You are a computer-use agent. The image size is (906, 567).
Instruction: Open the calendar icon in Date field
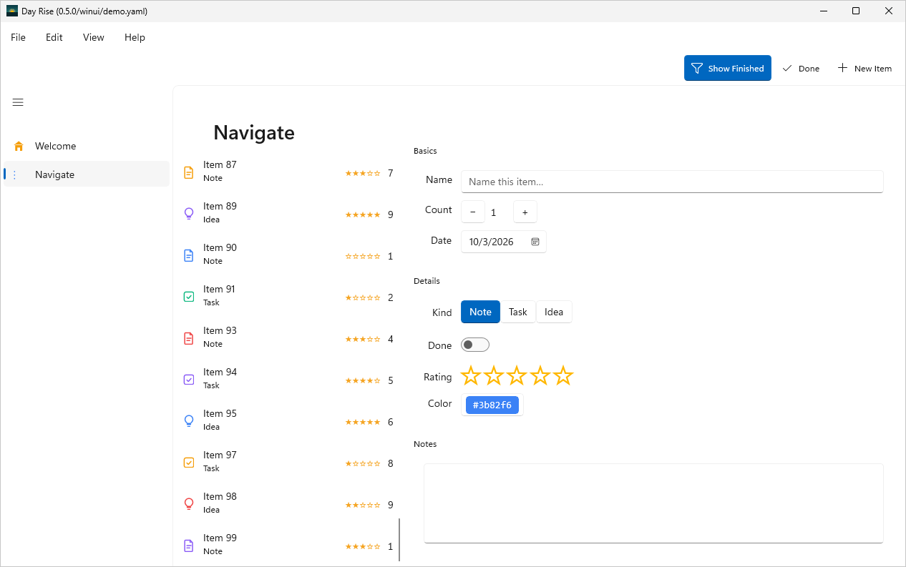pyautogui.click(x=535, y=242)
